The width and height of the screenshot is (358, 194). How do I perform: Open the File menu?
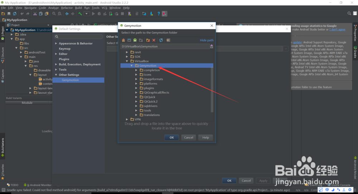tap(4, 8)
